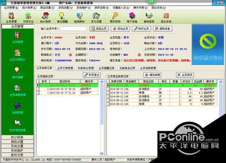226x163 pixels.
Task: Click 学员登记 button
Action: [92, 75]
